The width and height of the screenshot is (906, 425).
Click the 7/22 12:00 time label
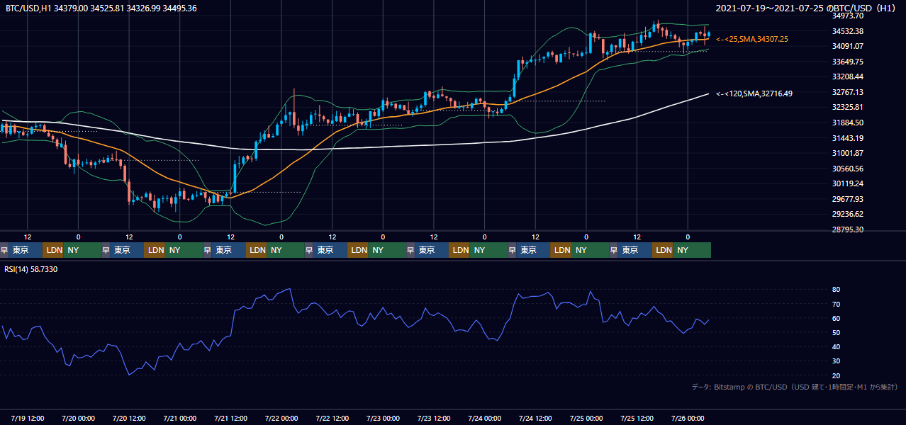click(x=332, y=418)
